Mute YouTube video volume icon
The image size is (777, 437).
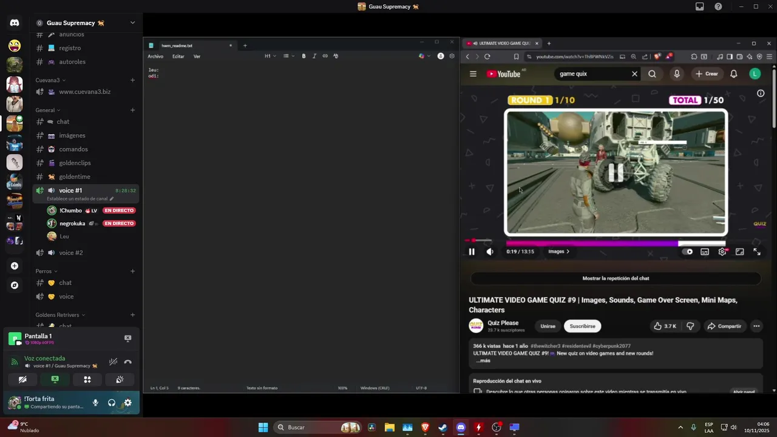pos(490,251)
